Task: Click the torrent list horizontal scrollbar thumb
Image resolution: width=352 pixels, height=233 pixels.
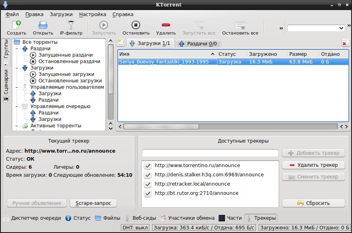Action: click(161, 127)
